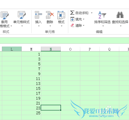
Task: Click the 排序和筛选 sort filter icon
Action: point(102,15)
